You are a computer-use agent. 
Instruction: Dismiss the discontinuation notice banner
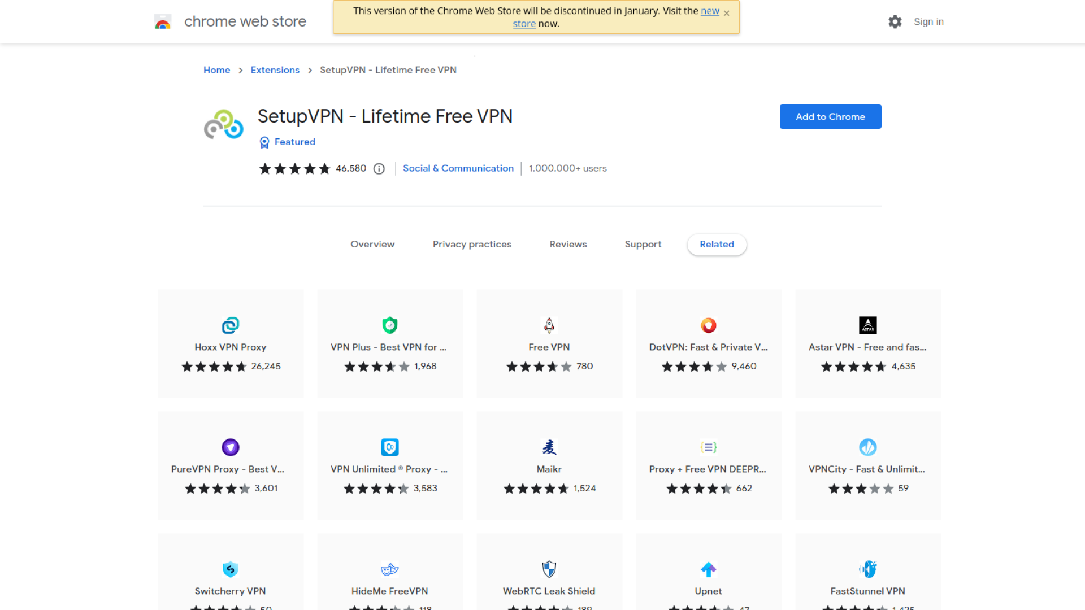coord(727,13)
